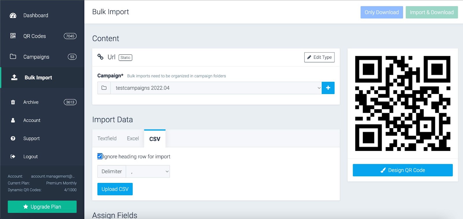The image size is (463, 219).
Task: Click the Support question mark icon
Action: (x=13, y=138)
